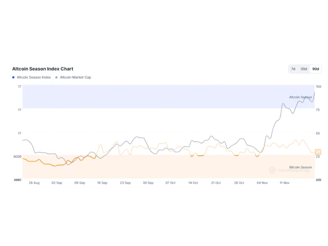328x246 pixels.
Task: Click the gray Altcoin Market Cap dot
Action: tap(57, 77)
